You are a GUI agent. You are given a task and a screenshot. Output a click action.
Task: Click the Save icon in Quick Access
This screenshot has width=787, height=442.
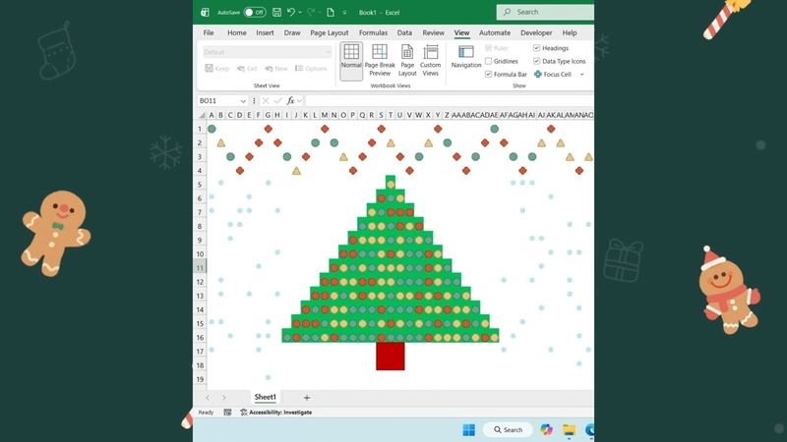[x=276, y=12]
